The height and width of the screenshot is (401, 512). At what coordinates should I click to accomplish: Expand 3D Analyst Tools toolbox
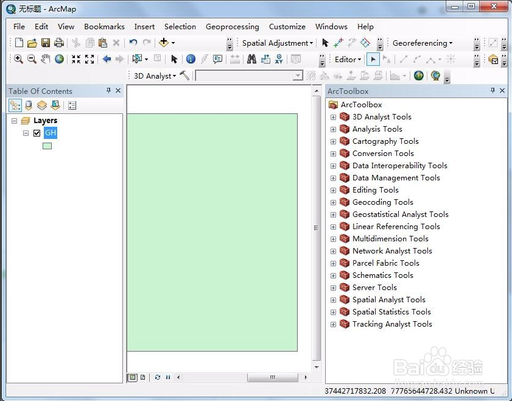pos(333,117)
